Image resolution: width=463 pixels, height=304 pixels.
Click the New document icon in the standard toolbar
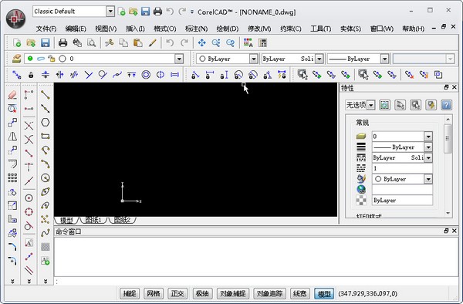click(x=17, y=43)
